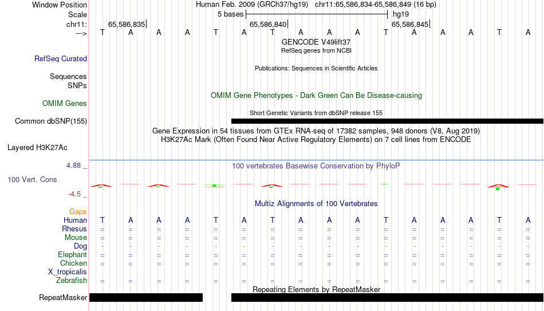The width and height of the screenshot is (544, 311).
Task: Click the OMIM Gene Phenotypes title
Action: pos(316,96)
